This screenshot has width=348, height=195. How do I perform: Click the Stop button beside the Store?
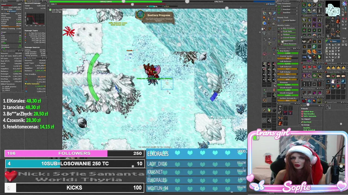click(344, 38)
